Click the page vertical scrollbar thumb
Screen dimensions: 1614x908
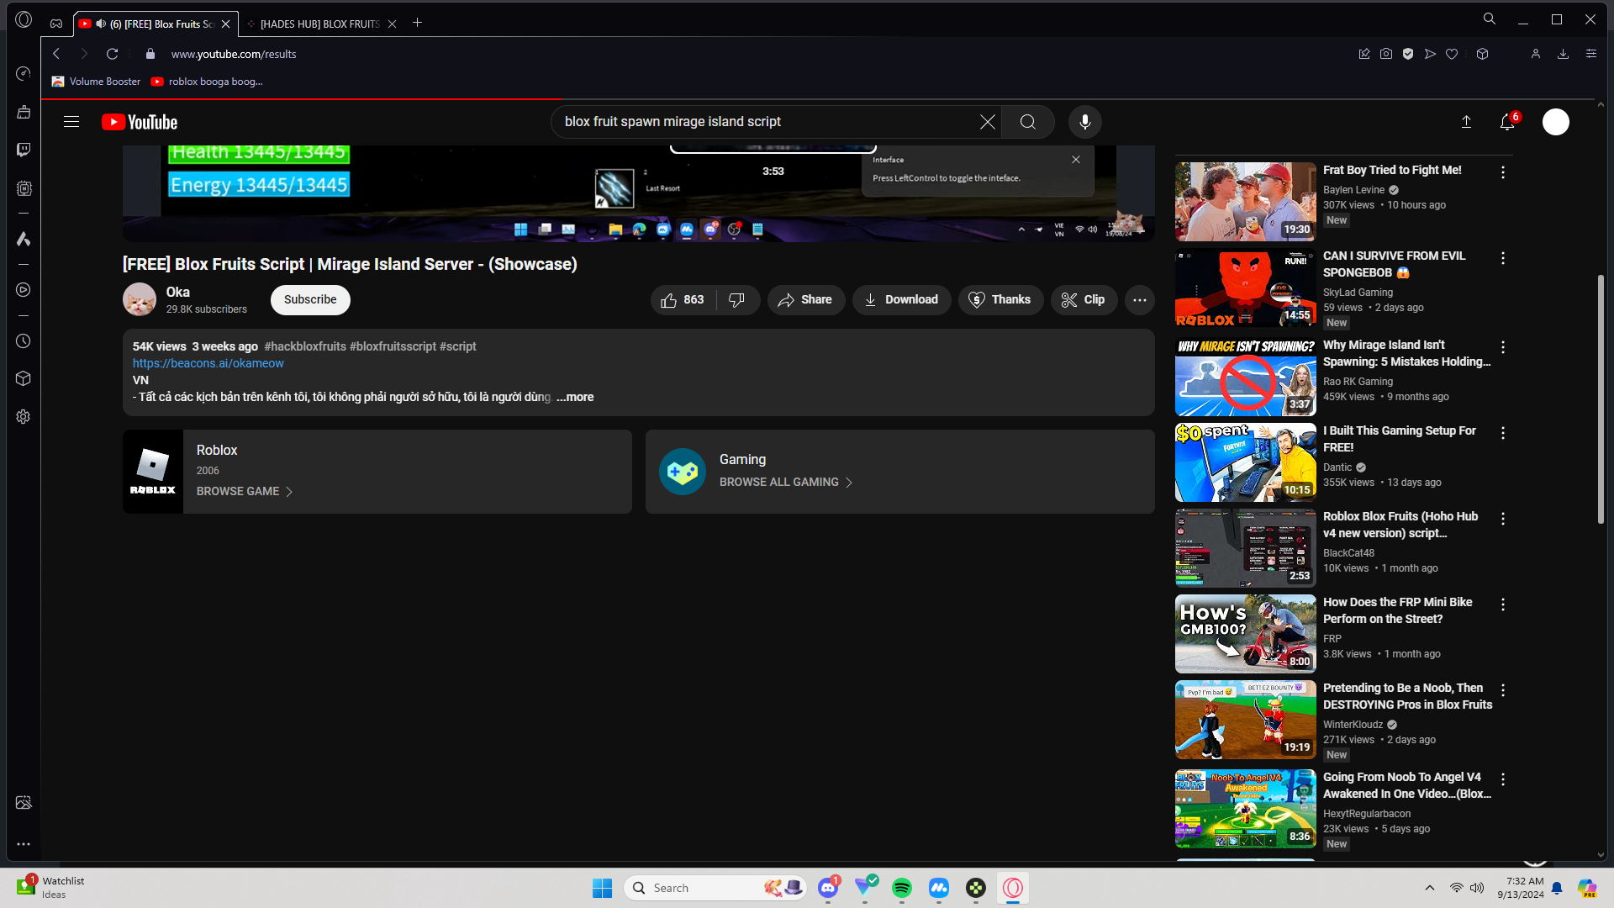click(1601, 399)
